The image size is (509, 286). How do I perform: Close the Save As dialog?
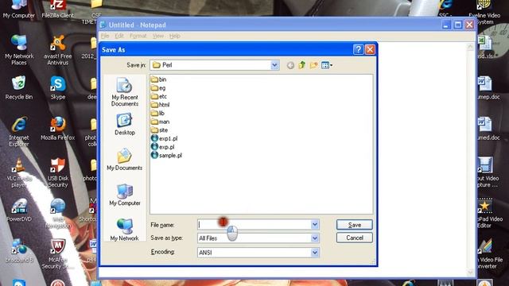pyautogui.click(x=370, y=49)
